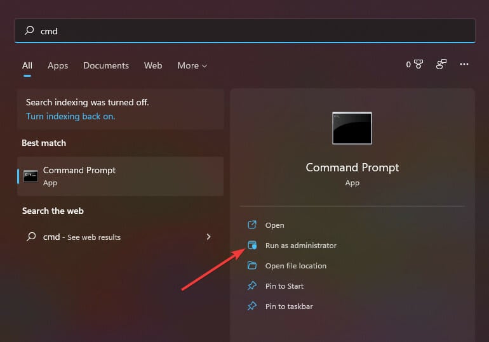The image size is (489, 342).
Task: Open the three-dot options menu
Action: click(464, 64)
